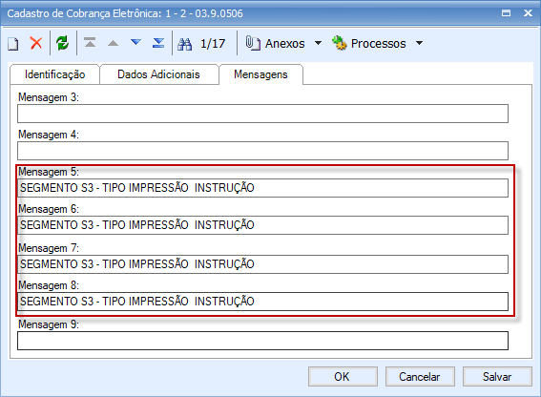Expand the Processos dropdown arrow
This screenshot has height=397, width=541.
(x=419, y=43)
